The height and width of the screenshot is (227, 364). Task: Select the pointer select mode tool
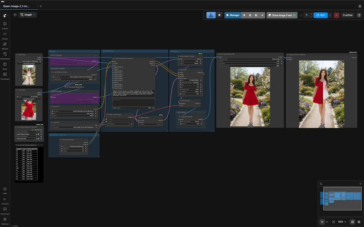322,222
